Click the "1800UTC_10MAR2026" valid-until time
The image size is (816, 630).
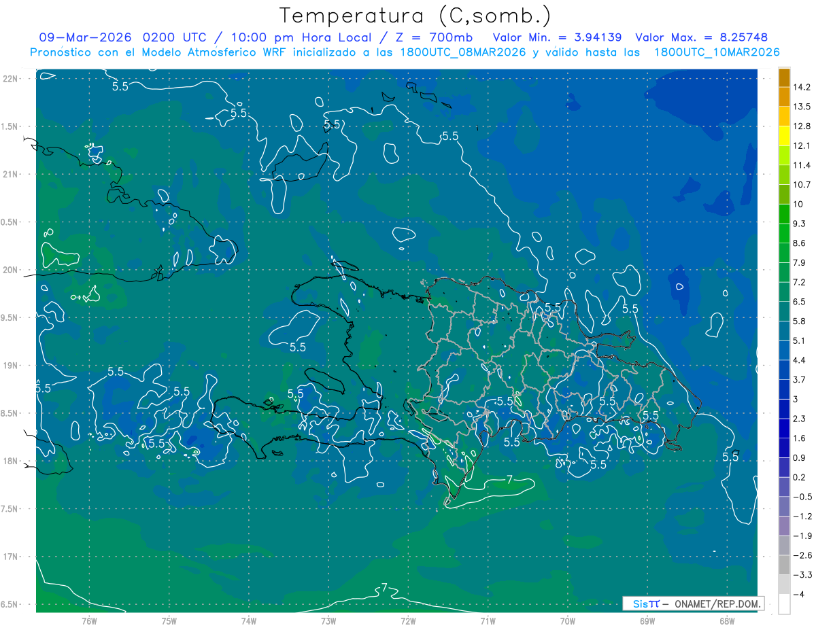pos(717,52)
